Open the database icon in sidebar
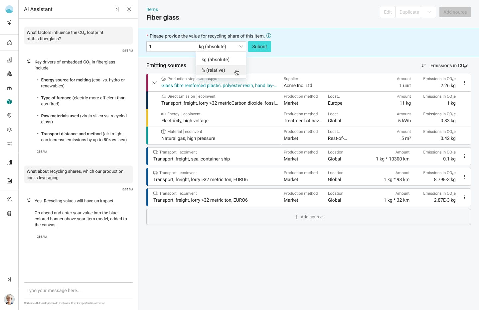Viewport: 479px width, 310px height. click(9, 213)
